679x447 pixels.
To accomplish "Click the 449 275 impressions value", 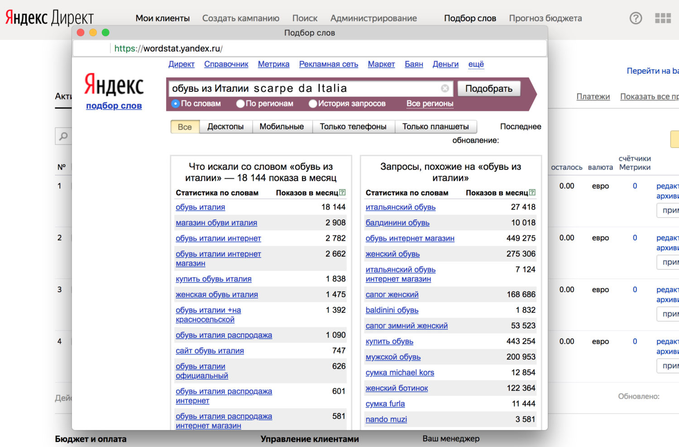I will [521, 238].
